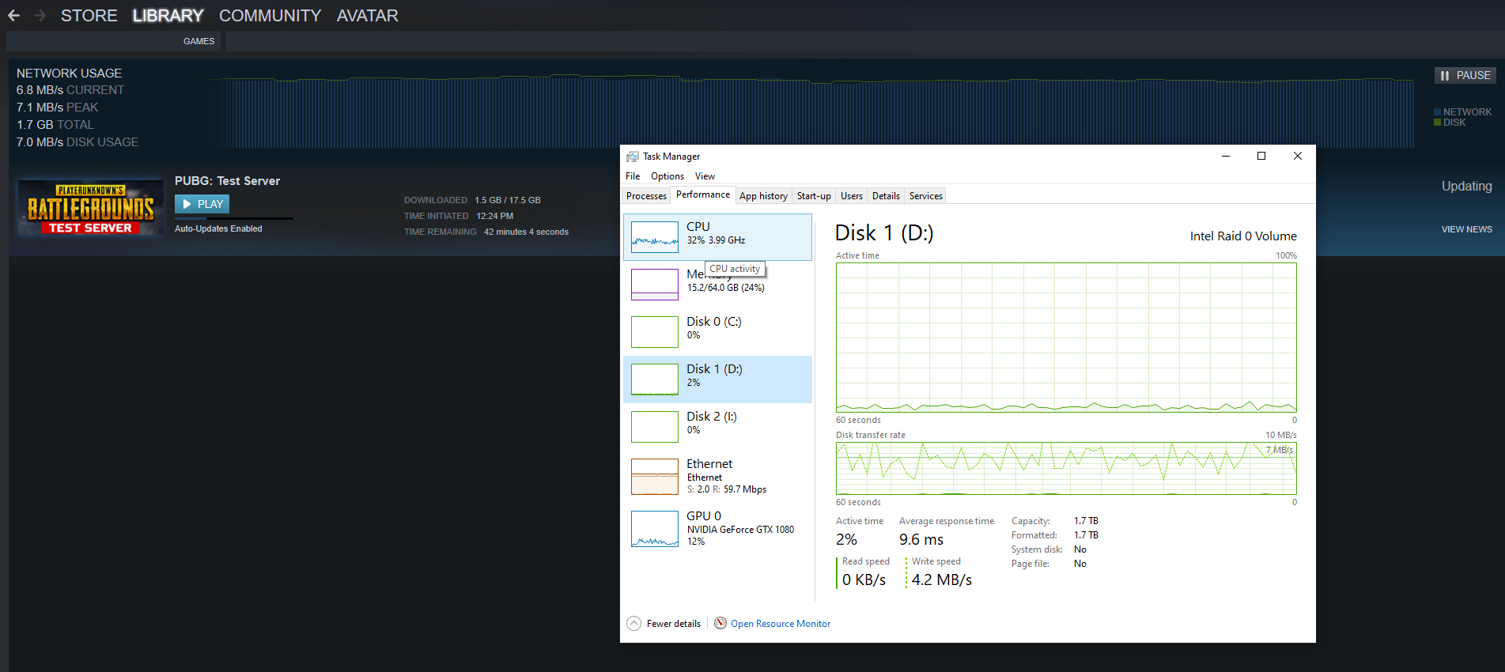Viewport: 1505px width, 672px height.
Task: Play PUBG: Test Server
Action: pyautogui.click(x=202, y=204)
